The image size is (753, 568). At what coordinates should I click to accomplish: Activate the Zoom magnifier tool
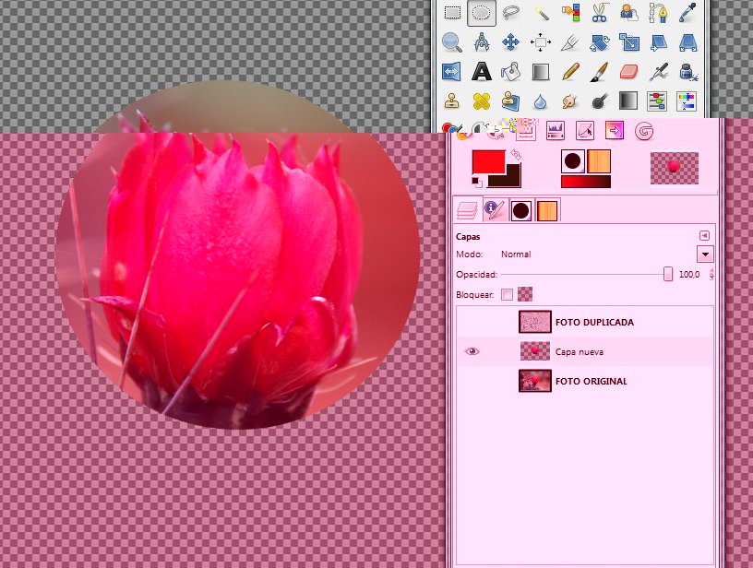[x=451, y=41]
